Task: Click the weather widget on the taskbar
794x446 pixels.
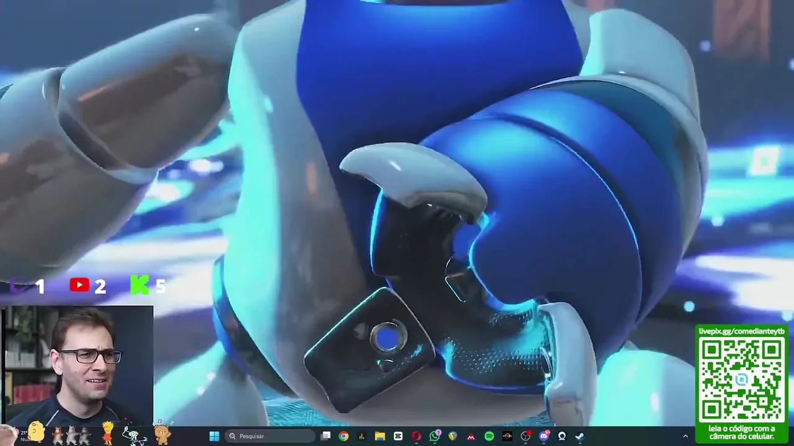Action: coord(25,435)
